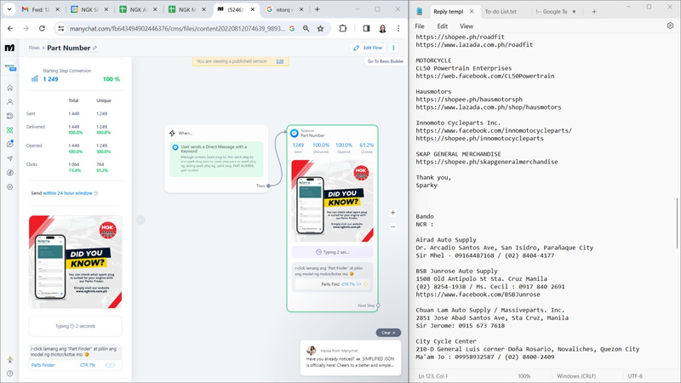The height and width of the screenshot is (383, 681).
Task: Open Notepad settings gear
Action: [670, 26]
